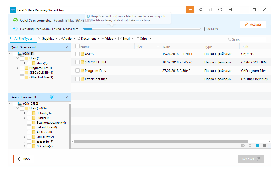Screen dimensions: 279x175
Task: Click the horizontal scrollbar of file list
Action: [x=161, y=142]
